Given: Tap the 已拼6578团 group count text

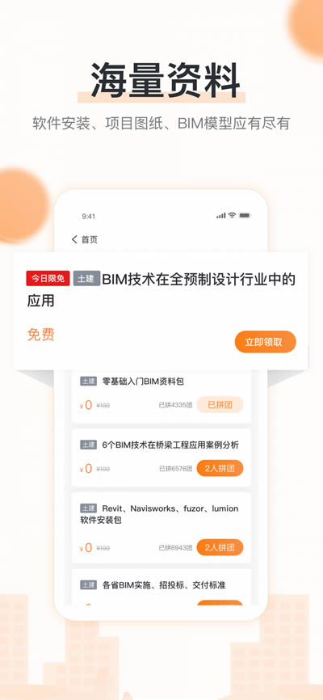Looking at the screenshot, I should tap(176, 469).
